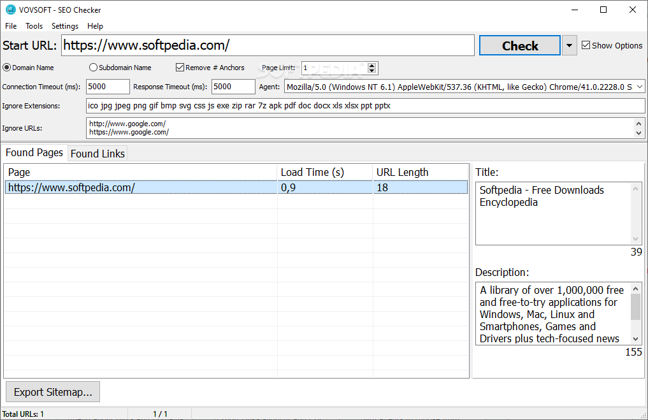Sort by the Page column header
Image resolution: width=648 pixels, height=420 pixels.
point(141,172)
